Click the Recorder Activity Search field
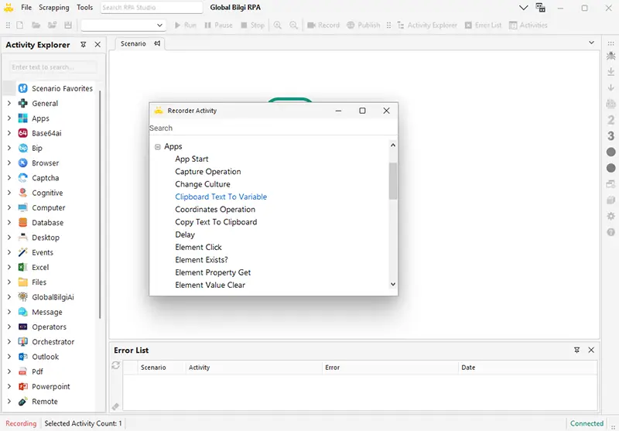This screenshot has height=431, width=619. tap(273, 128)
